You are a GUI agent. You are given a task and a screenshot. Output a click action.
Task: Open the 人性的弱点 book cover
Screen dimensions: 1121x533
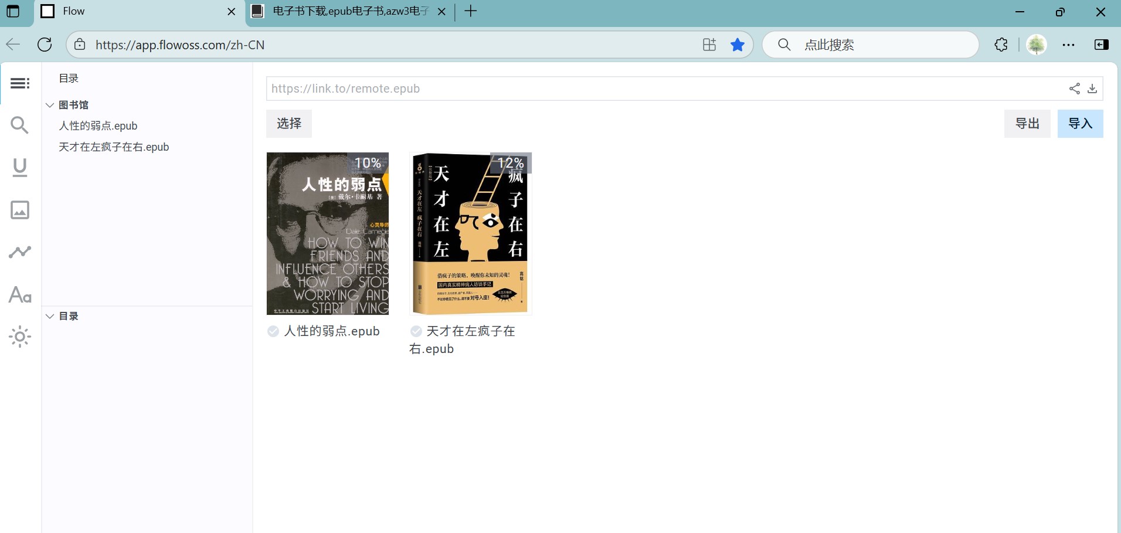[328, 233]
